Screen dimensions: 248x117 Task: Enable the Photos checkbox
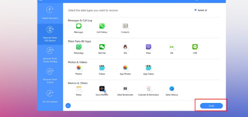[x=81, y=70]
